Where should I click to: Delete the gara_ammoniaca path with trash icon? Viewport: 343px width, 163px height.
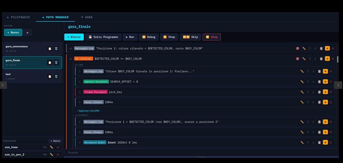coord(56,49)
